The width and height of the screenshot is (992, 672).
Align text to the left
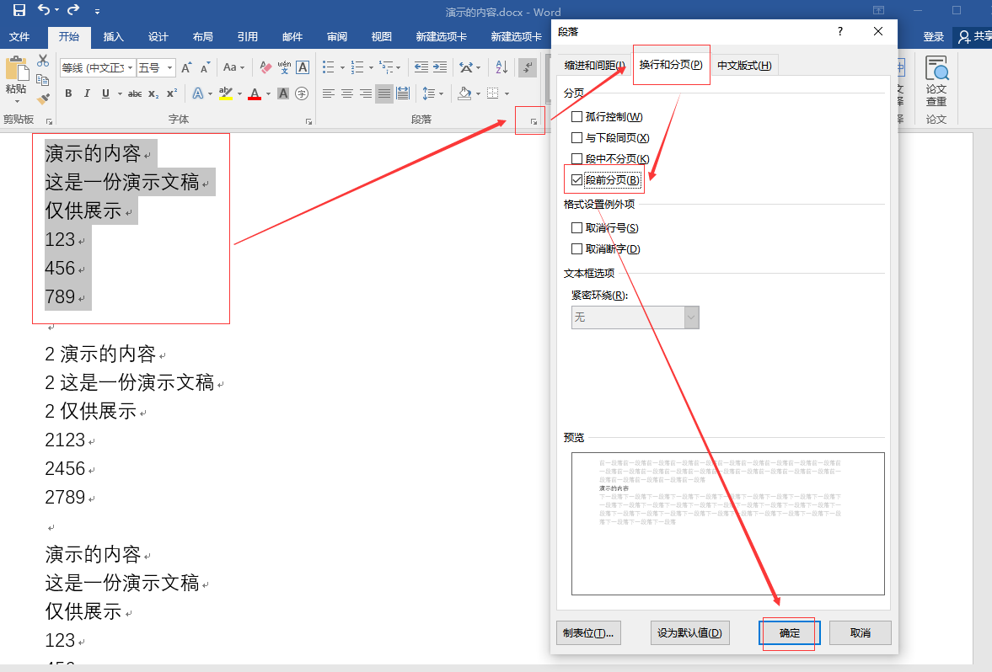coord(329,93)
